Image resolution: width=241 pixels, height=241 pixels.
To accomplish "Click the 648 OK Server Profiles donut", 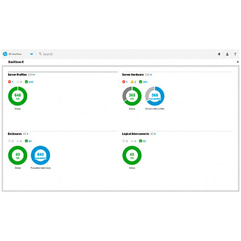I will [18, 96].
